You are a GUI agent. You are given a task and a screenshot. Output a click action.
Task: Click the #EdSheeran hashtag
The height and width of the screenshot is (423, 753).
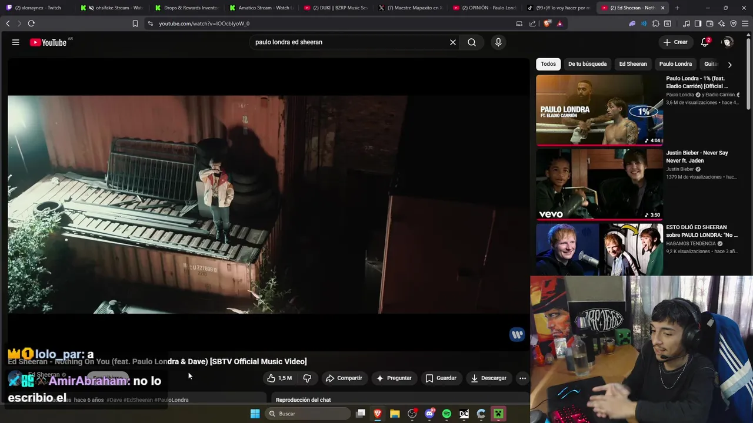coord(138,400)
